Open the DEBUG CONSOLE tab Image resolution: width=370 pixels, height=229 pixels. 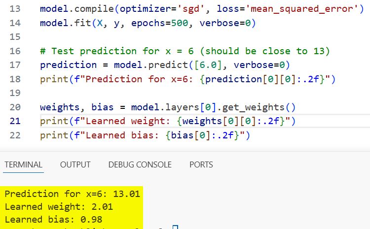click(x=140, y=164)
